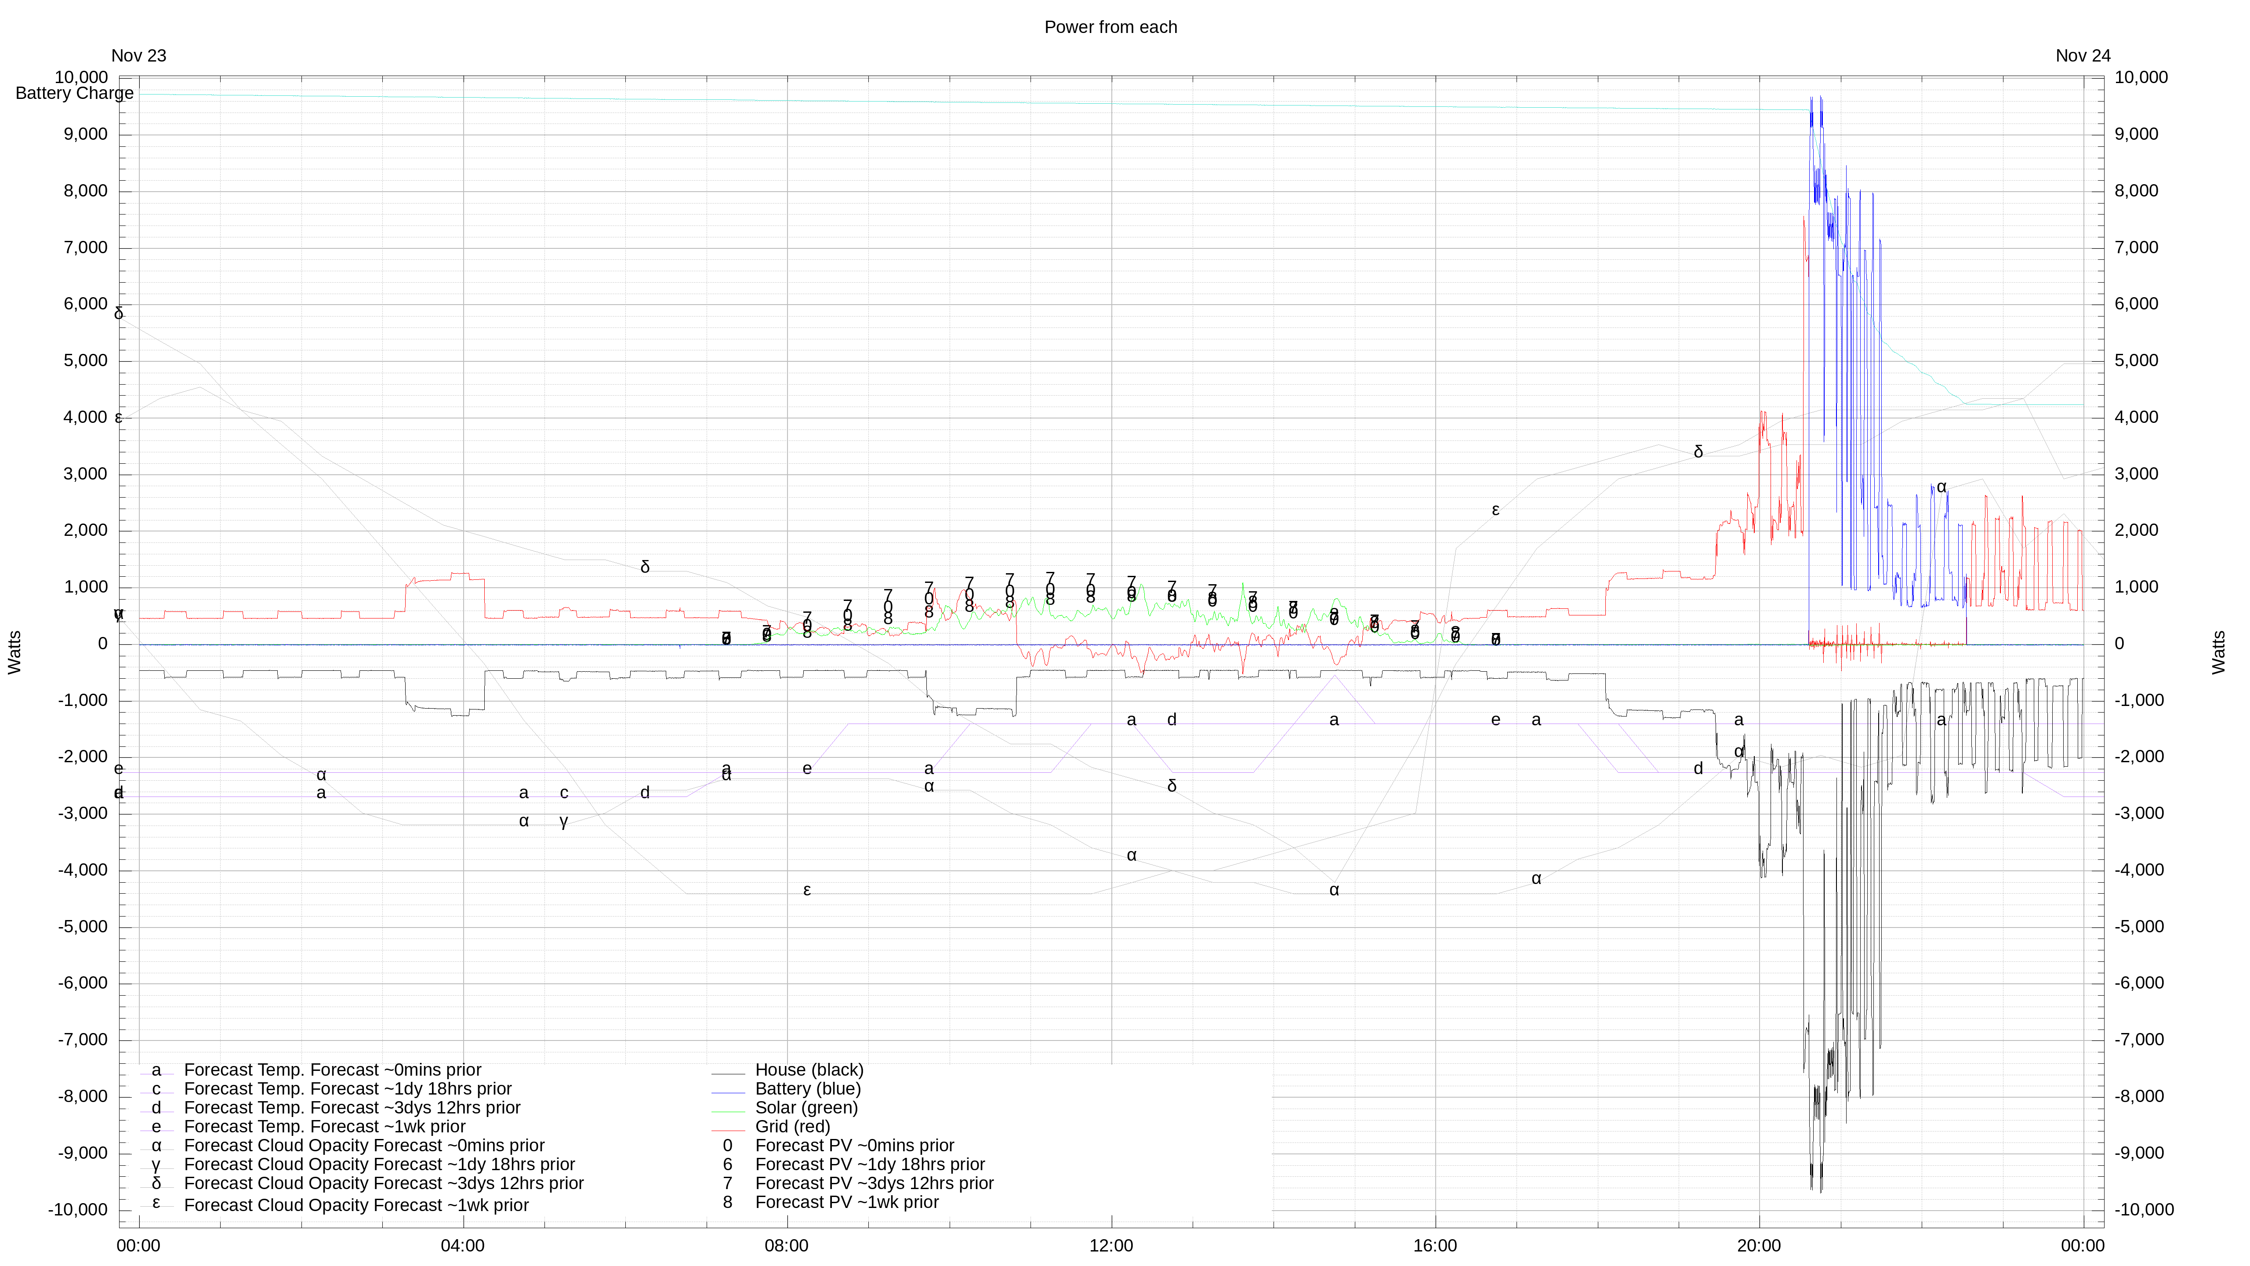The image size is (2250, 1266).
Task: Click the right 'Watts' axis title
Action: [2218, 653]
